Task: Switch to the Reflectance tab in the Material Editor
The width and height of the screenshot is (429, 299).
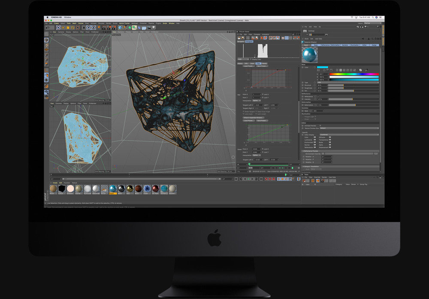Action: coord(324,44)
